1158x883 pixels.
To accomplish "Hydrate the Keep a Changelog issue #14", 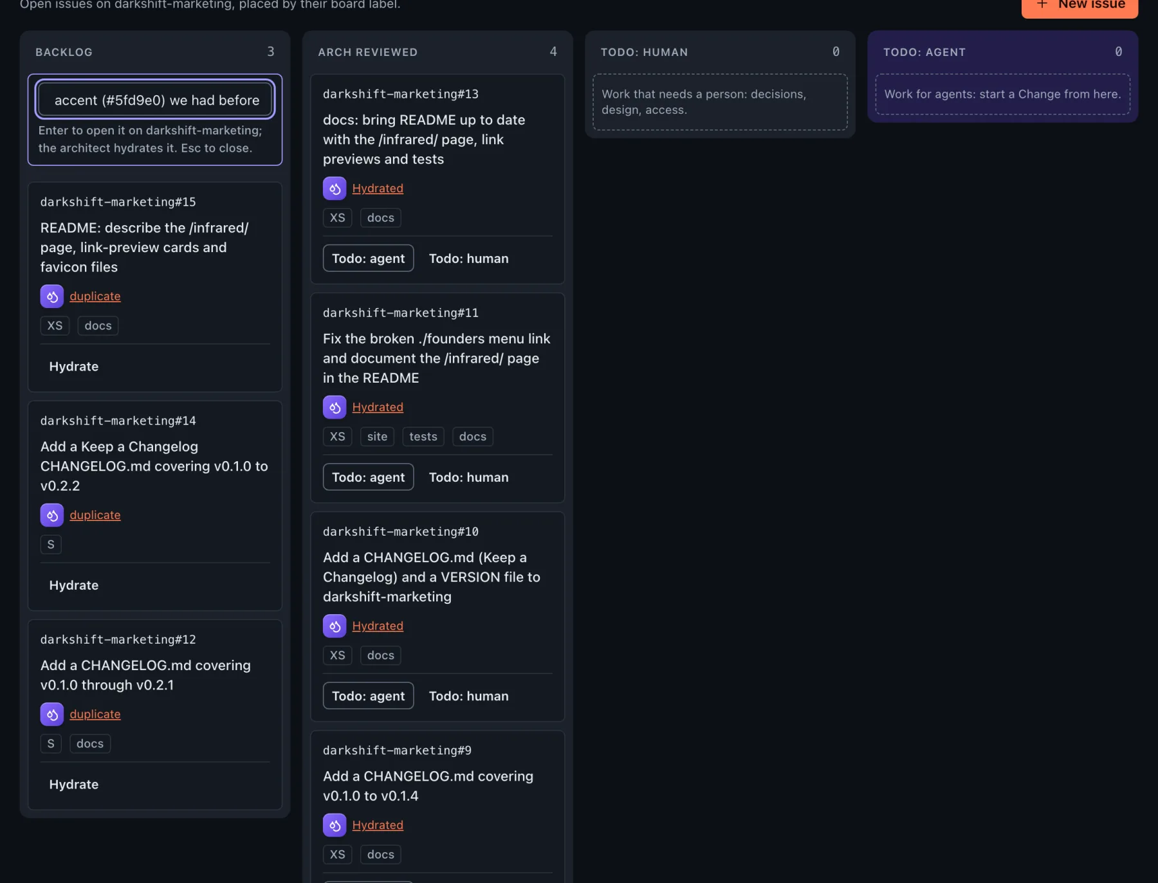I will pos(74,585).
